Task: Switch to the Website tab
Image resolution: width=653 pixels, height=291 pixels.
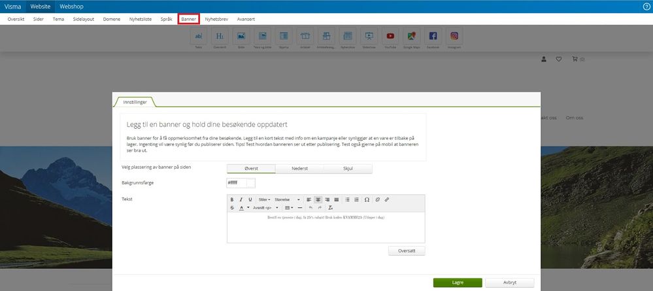Action: pyautogui.click(x=41, y=7)
